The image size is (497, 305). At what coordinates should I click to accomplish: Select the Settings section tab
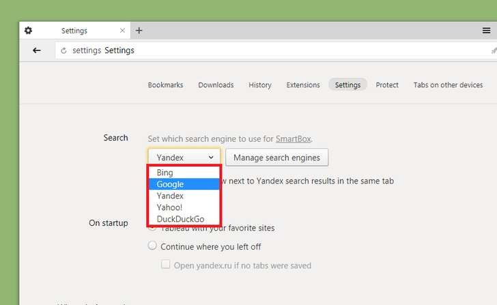(347, 85)
